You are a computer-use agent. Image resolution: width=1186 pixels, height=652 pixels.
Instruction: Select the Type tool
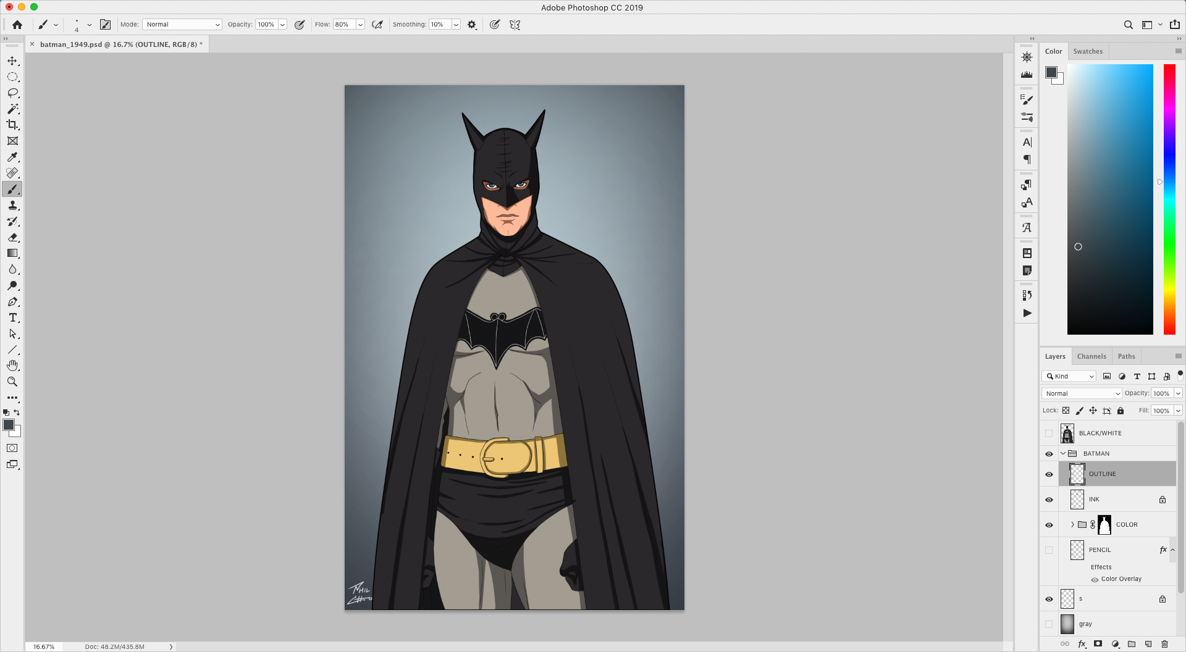[12, 317]
